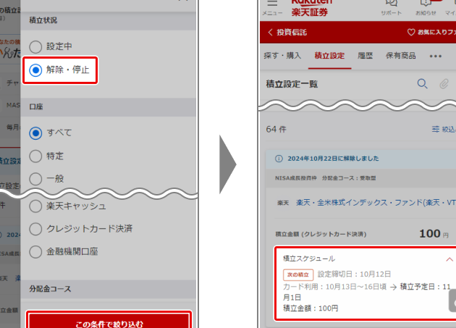Open the three-dots more tabs menu
Screen dimensions: 456x328
click(x=436, y=56)
